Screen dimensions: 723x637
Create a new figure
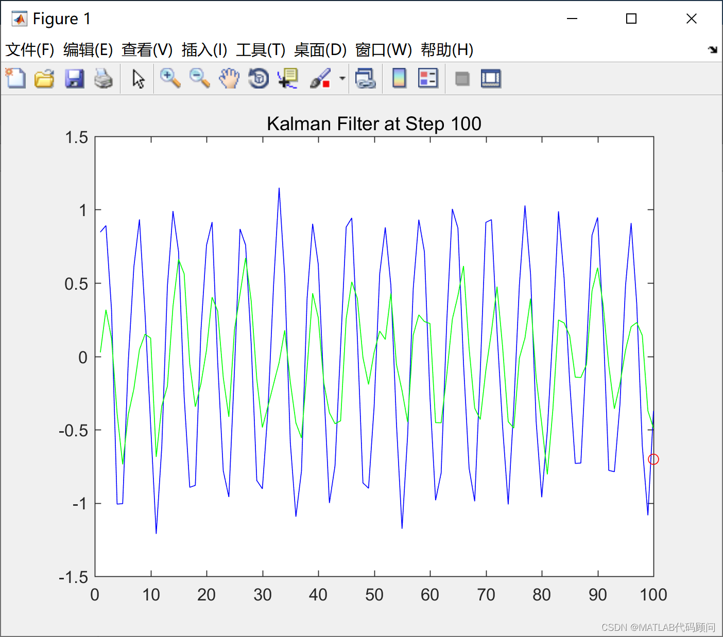(x=15, y=78)
